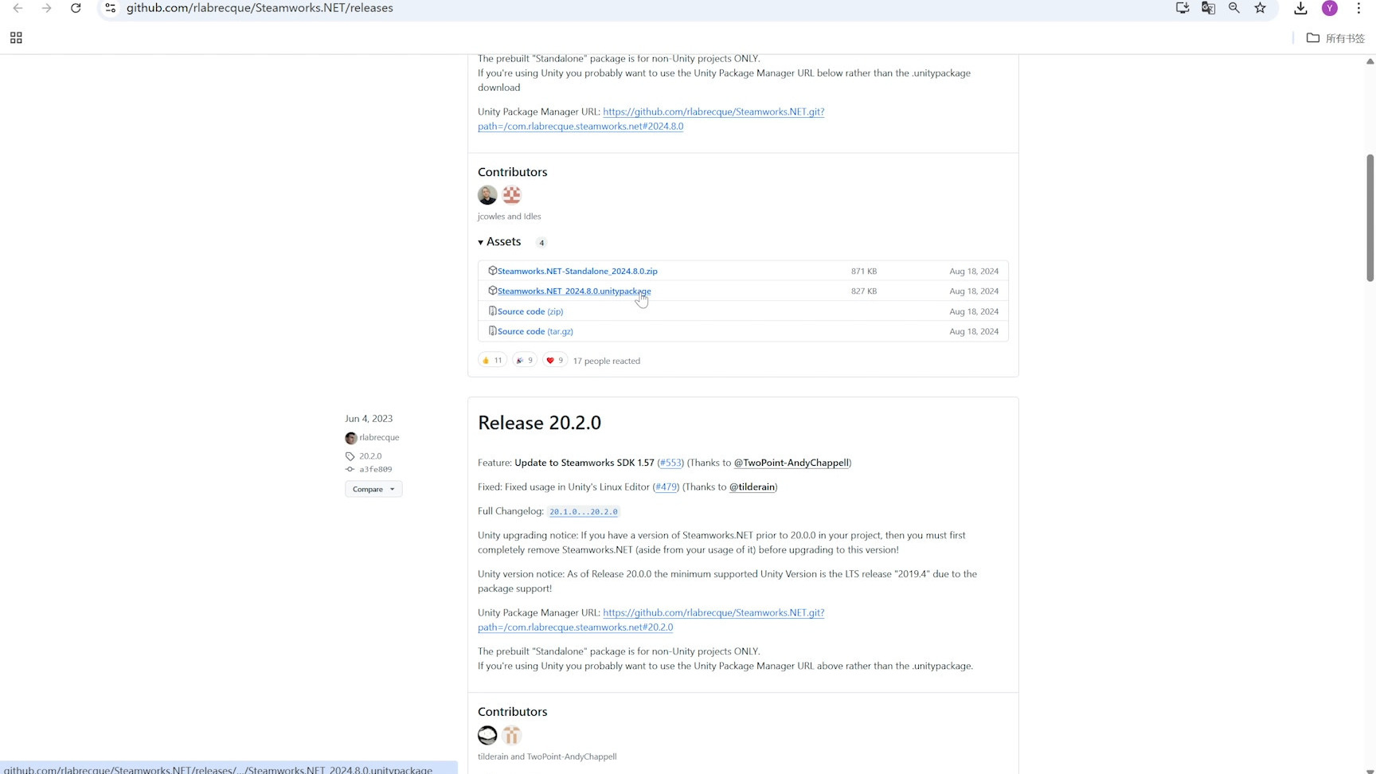Open the 所有书签 bookmarks folder
1376x774 pixels.
[x=1336, y=38]
